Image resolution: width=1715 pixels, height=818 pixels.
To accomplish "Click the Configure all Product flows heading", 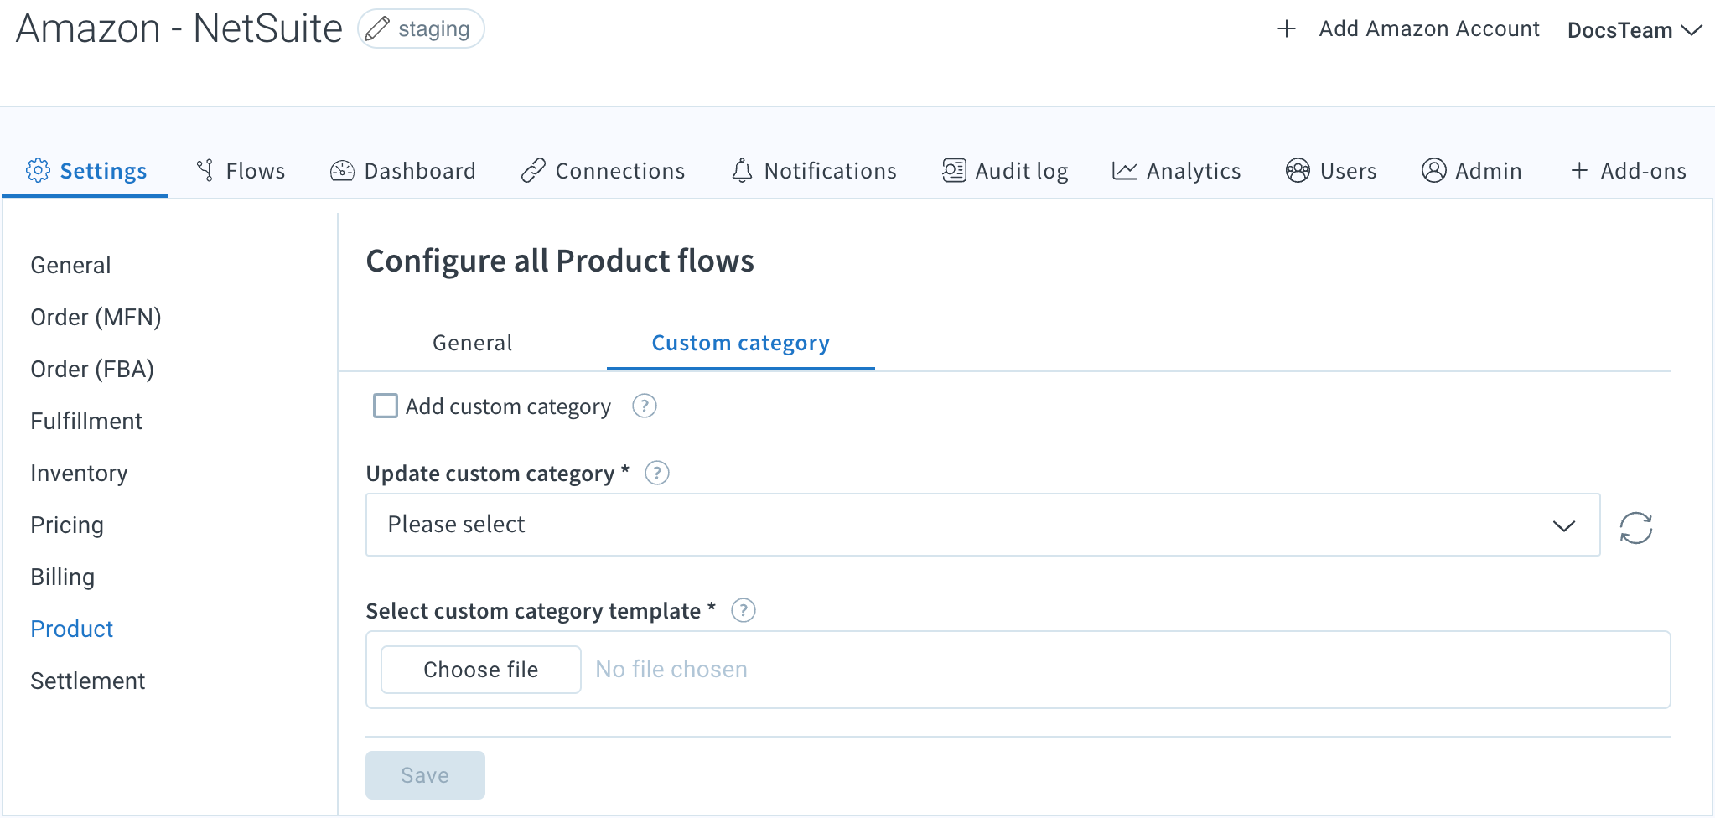I will [x=560, y=261].
